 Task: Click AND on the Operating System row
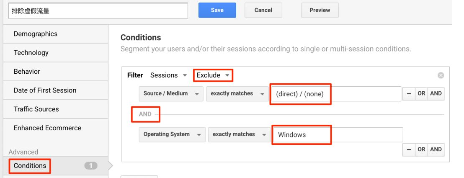point(436,149)
